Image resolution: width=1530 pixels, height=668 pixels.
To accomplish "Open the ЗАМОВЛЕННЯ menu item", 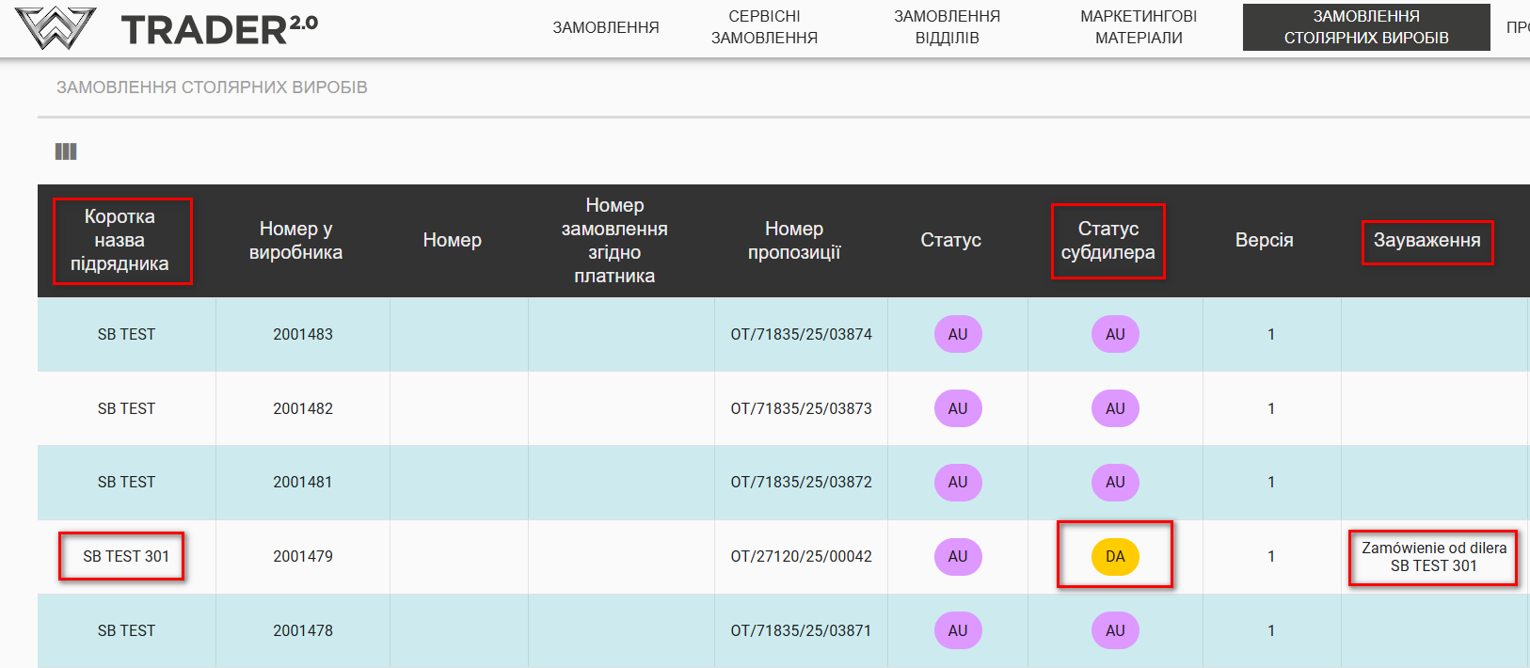I will click(606, 27).
